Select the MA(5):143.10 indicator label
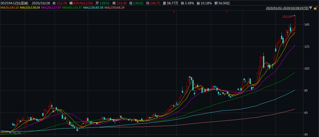The width and height of the screenshot is (319, 137). 9,7
